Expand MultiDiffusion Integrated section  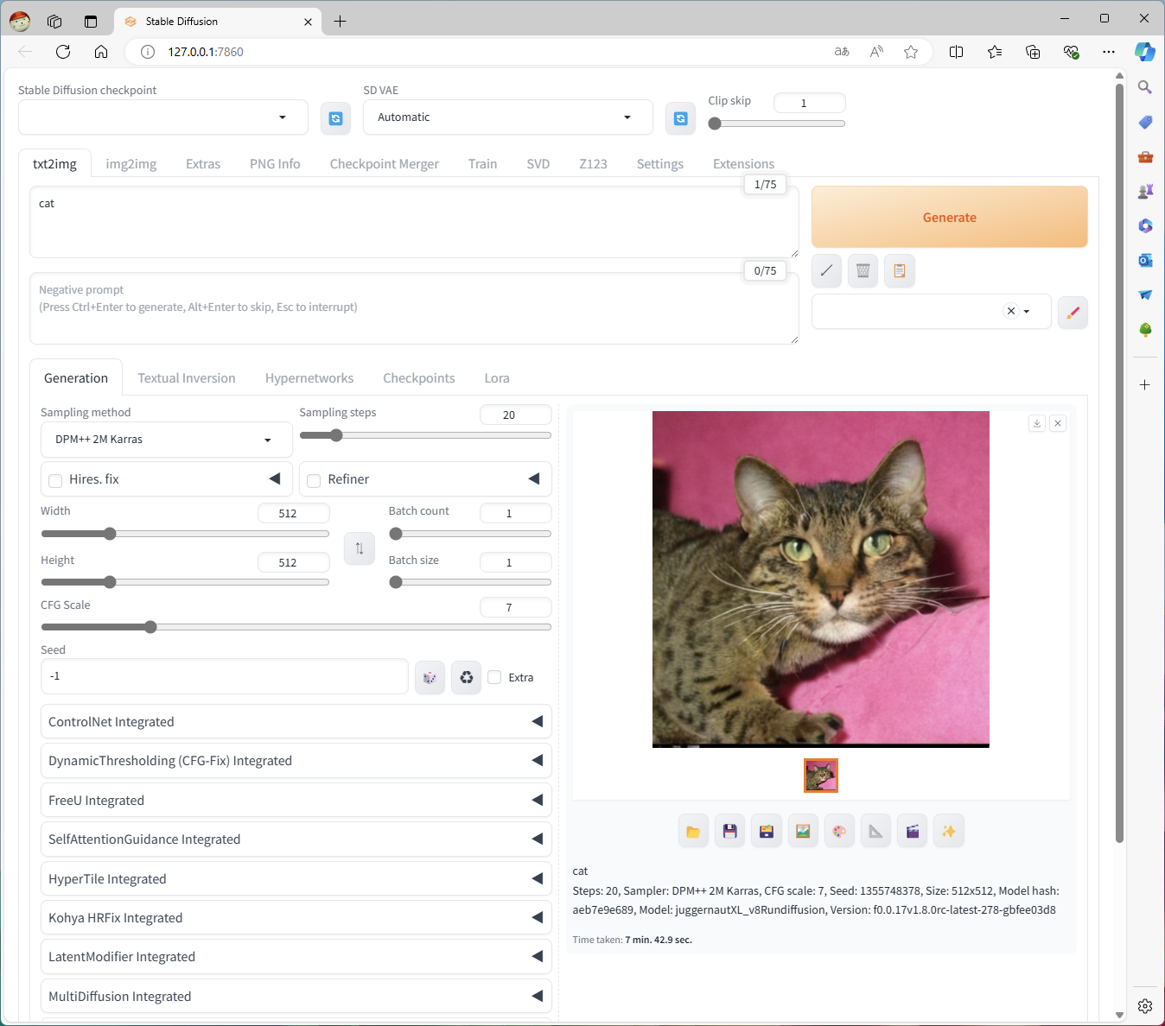coord(296,997)
